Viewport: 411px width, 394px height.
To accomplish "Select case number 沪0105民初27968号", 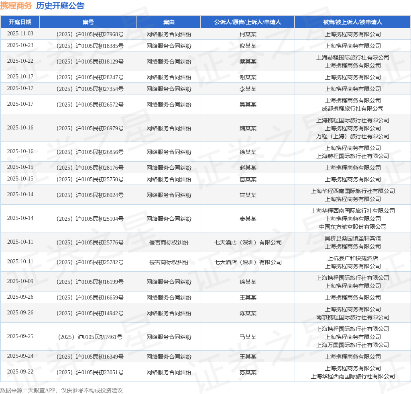I will click(90, 34).
